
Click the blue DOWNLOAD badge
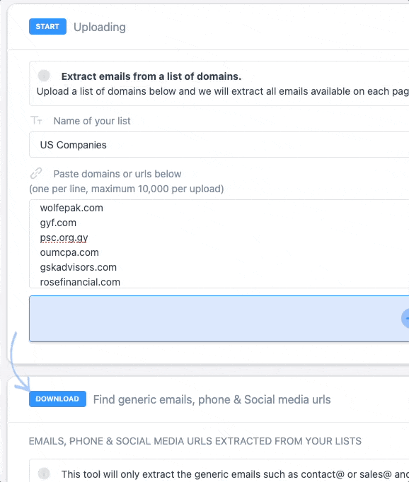click(x=57, y=399)
